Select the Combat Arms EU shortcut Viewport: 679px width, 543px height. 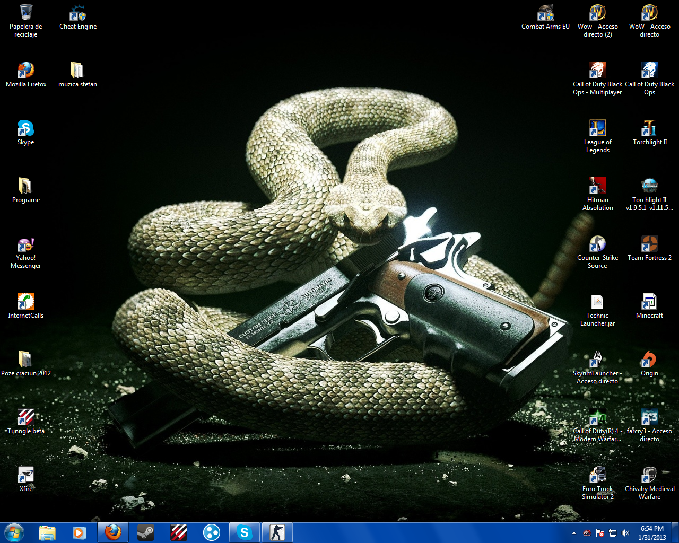[x=545, y=17]
